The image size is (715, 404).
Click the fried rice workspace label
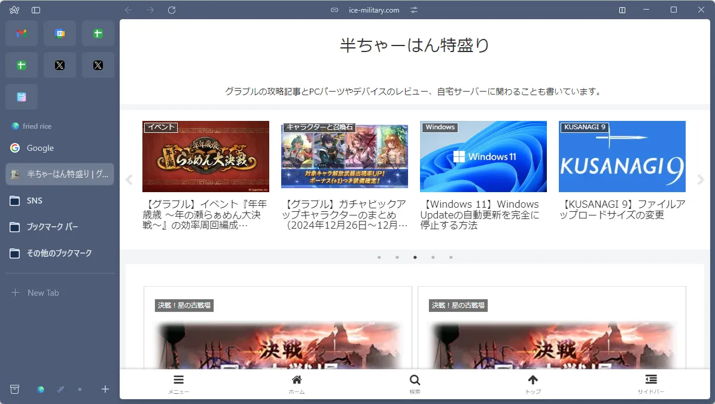coord(37,126)
